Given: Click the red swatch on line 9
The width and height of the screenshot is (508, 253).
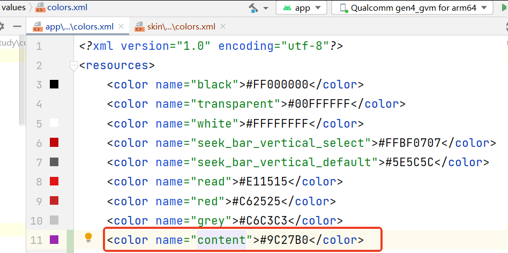Looking at the screenshot, I should (54, 201).
